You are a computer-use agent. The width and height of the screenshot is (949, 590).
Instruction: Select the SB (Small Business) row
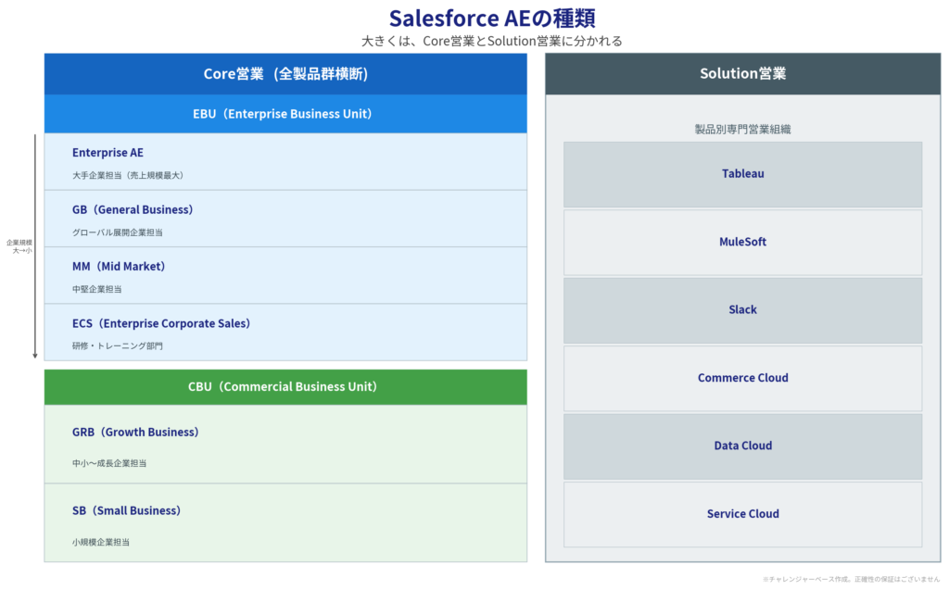(x=285, y=523)
